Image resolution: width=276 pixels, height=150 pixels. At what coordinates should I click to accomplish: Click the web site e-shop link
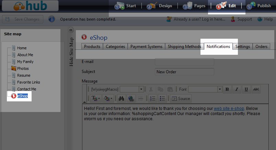click(229, 109)
